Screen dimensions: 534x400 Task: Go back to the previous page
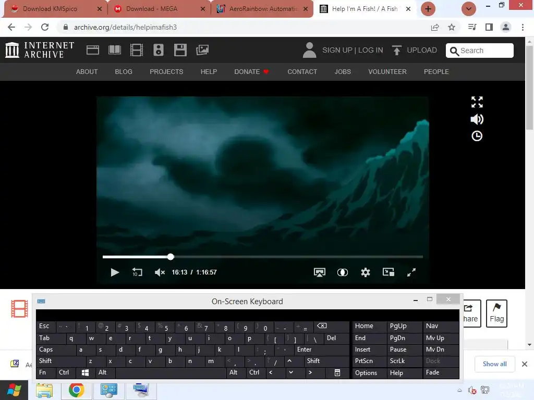(11, 27)
